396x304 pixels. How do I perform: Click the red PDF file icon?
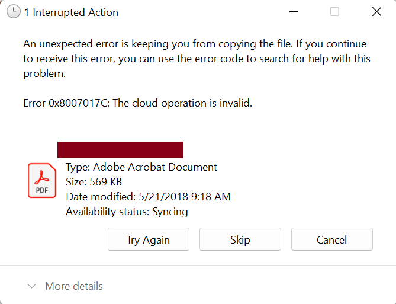[x=42, y=181]
